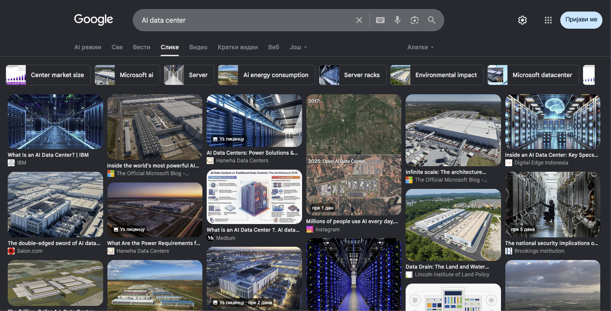Click the Пријави ме sign-in button
Screen dimensions: 611x311
581,20
